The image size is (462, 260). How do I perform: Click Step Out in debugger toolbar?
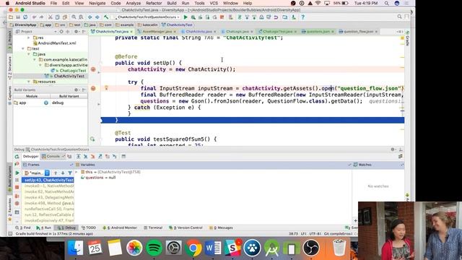click(x=100, y=157)
